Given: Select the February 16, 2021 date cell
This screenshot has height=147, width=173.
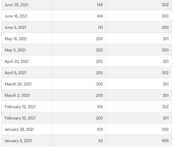Looking at the screenshot, I should click(20, 107).
